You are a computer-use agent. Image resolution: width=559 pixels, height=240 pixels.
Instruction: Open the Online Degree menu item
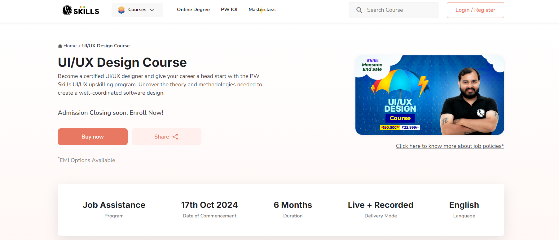pyautogui.click(x=193, y=10)
